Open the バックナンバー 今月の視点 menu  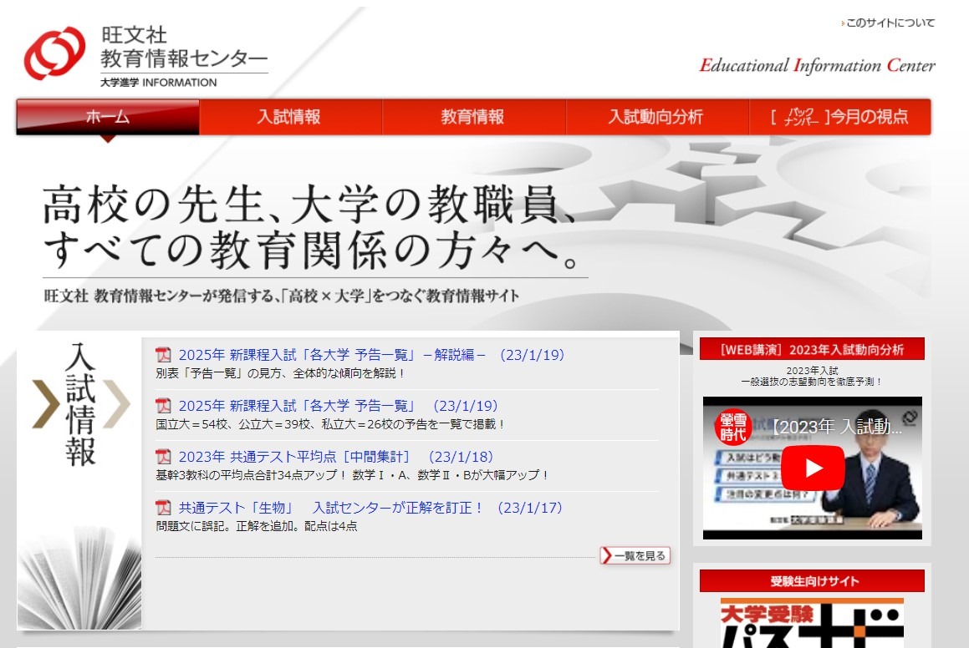click(839, 118)
